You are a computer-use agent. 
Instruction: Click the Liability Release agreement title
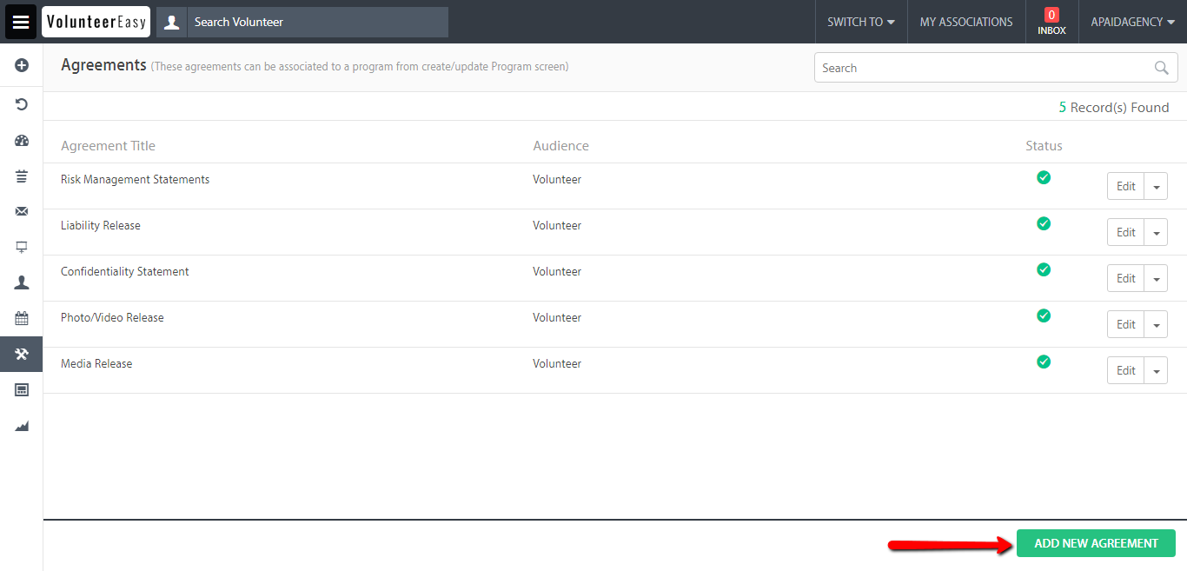(x=101, y=226)
